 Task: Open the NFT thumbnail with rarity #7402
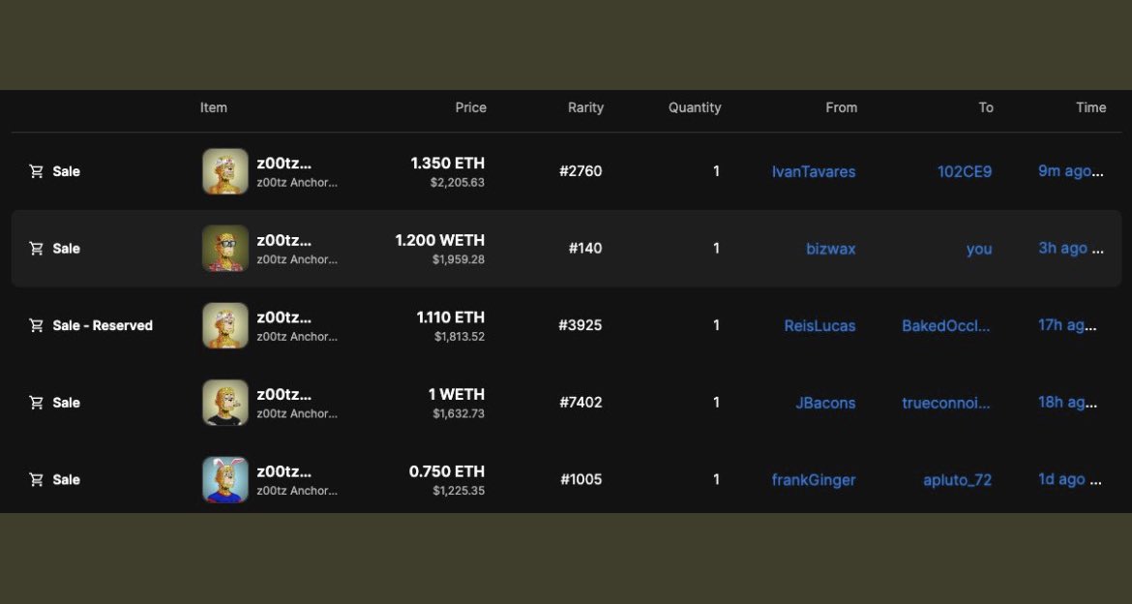pos(225,403)
